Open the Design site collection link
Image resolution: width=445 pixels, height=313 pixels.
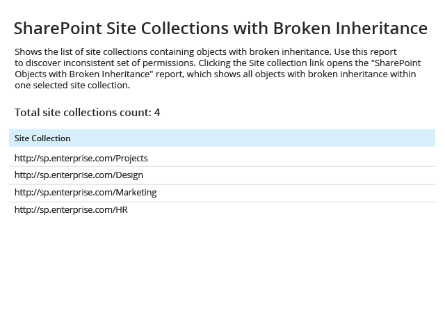coord(79,175)
